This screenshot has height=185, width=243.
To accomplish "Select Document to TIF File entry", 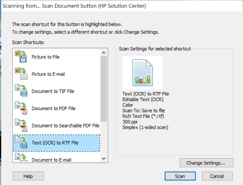I will [x=53, y=91].
